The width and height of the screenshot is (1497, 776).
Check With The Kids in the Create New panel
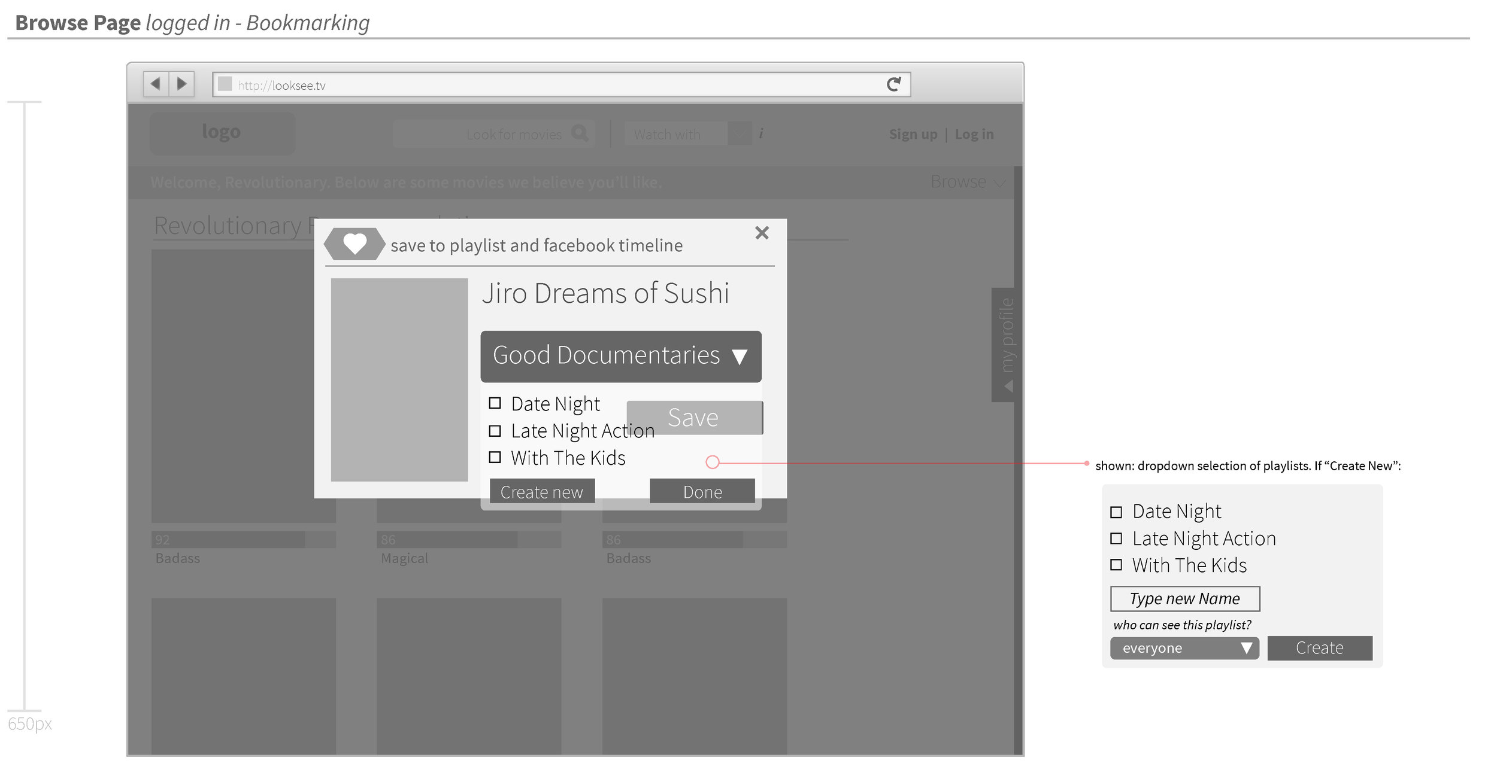click(x=1116, y=565)
